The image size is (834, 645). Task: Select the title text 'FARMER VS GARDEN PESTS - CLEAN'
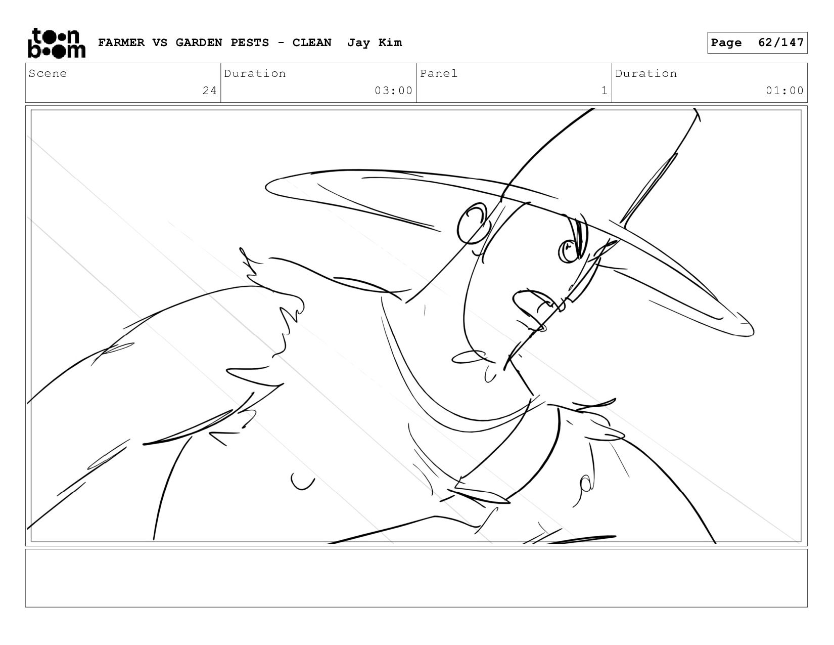[x=215, y=42]
